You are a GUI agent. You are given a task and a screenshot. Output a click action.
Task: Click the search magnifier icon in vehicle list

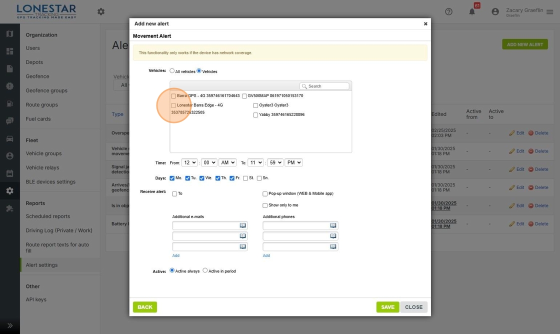(304, 86)
